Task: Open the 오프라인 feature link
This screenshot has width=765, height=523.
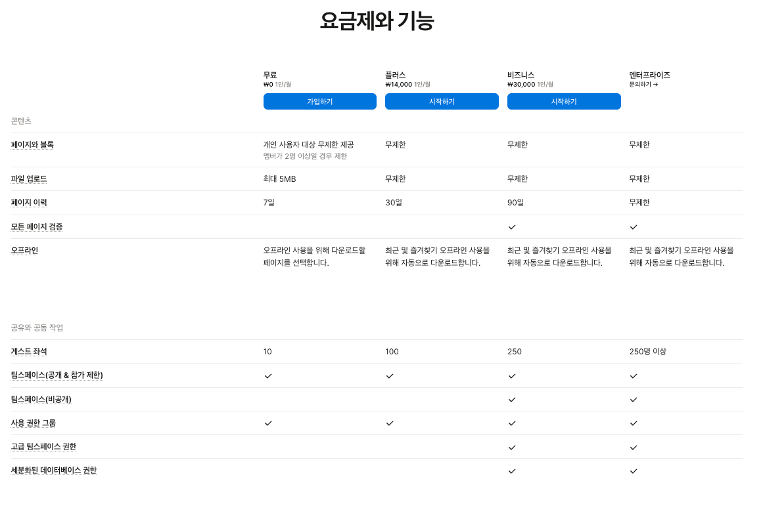Action: click(x=24, y=250)
